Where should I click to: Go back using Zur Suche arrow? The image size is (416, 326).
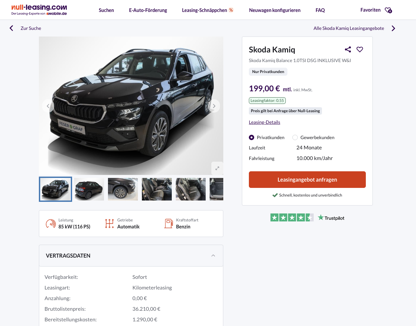click(11, 28)
